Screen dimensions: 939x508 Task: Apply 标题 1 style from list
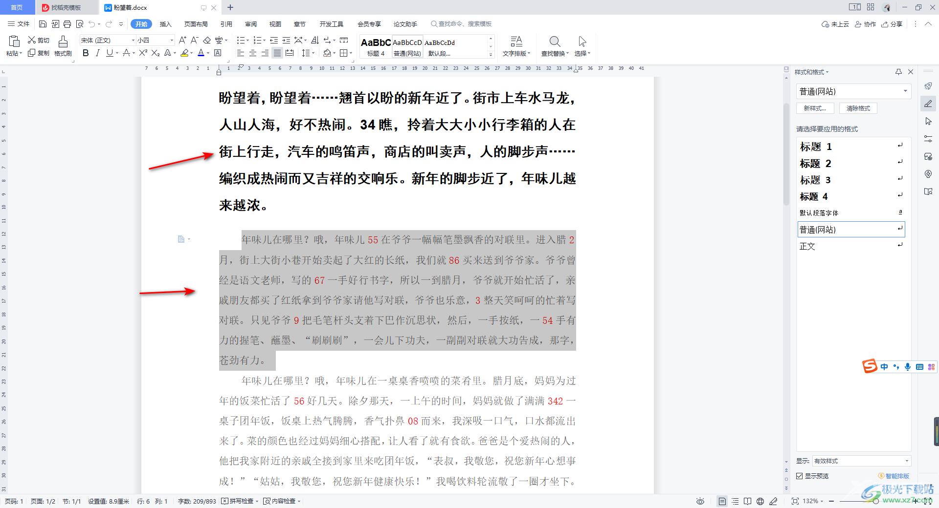pyautogui.click(x=851, y=147)
